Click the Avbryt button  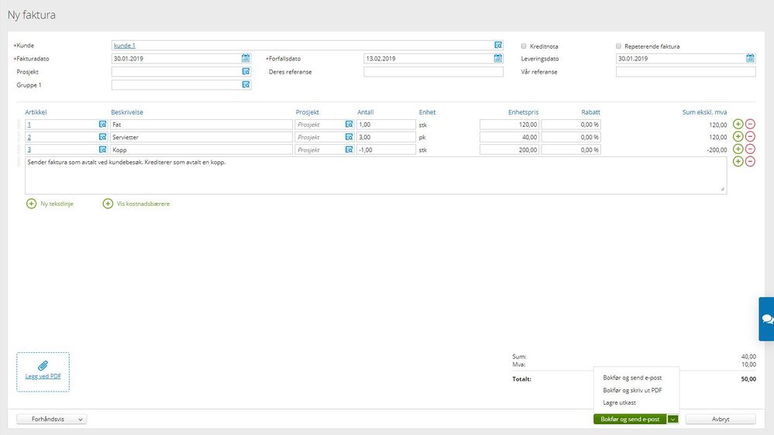coord(721,420)
